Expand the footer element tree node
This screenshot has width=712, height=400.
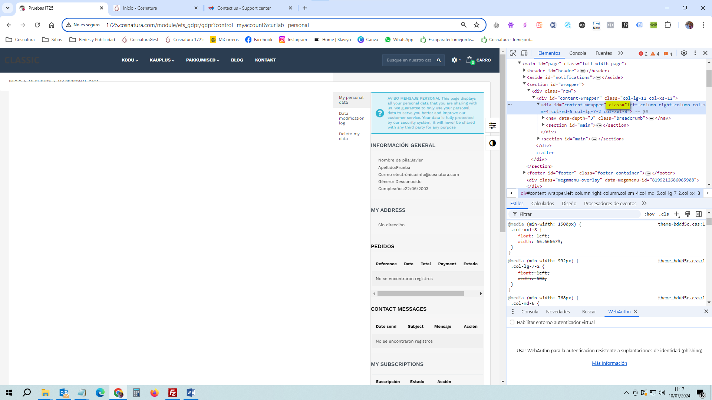[x=524, y=173]
